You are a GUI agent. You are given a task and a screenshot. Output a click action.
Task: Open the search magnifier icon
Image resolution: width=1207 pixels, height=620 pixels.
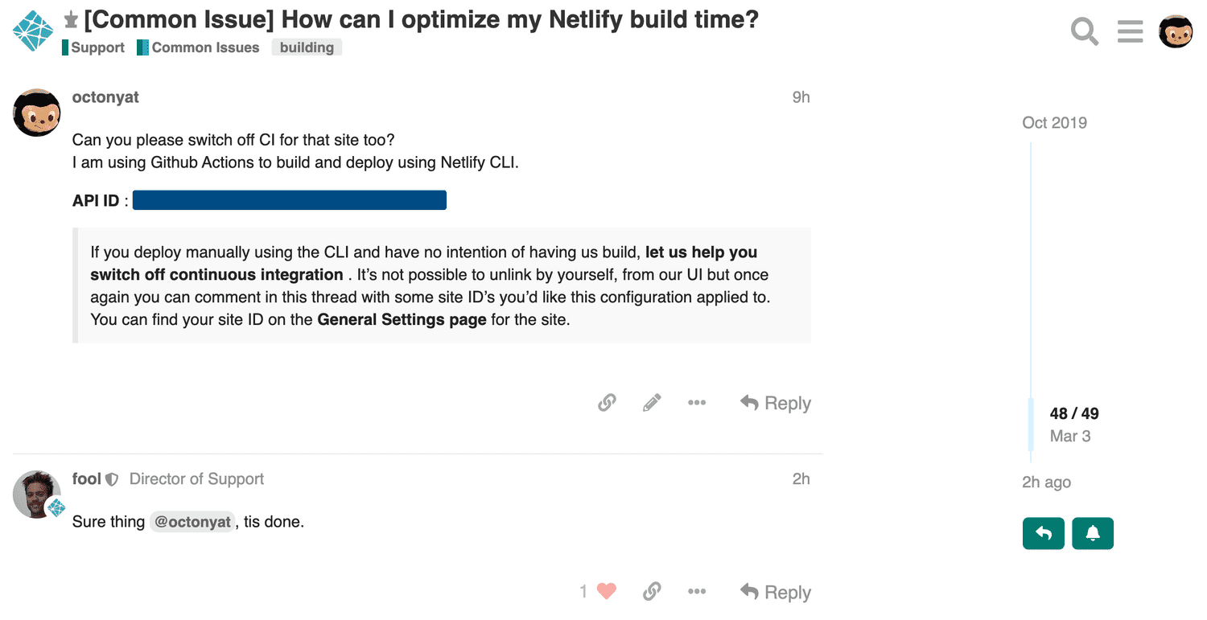1085,31
